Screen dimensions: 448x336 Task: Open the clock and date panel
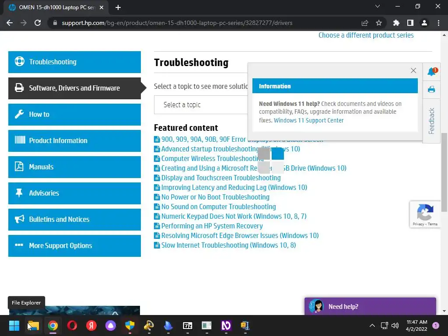(x=417, y=325)
